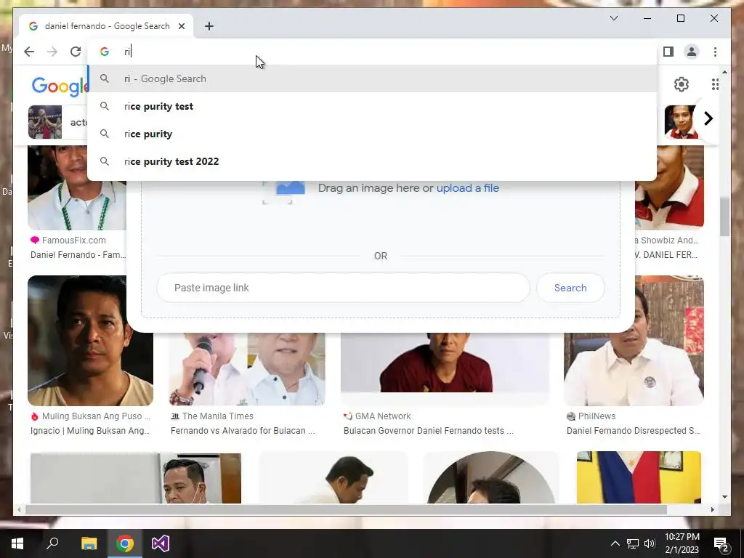Click the Google icon in the address bar
Screen dimensions: 744x558
click(105, 52)
